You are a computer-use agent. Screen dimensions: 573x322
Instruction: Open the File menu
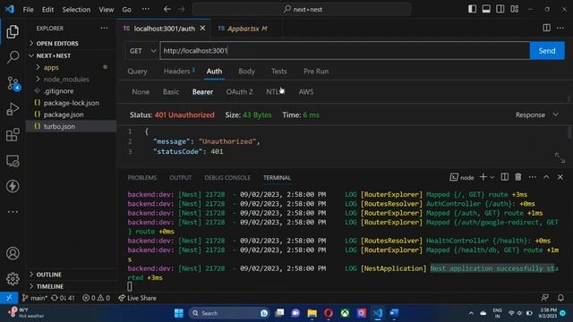[28, 10]
